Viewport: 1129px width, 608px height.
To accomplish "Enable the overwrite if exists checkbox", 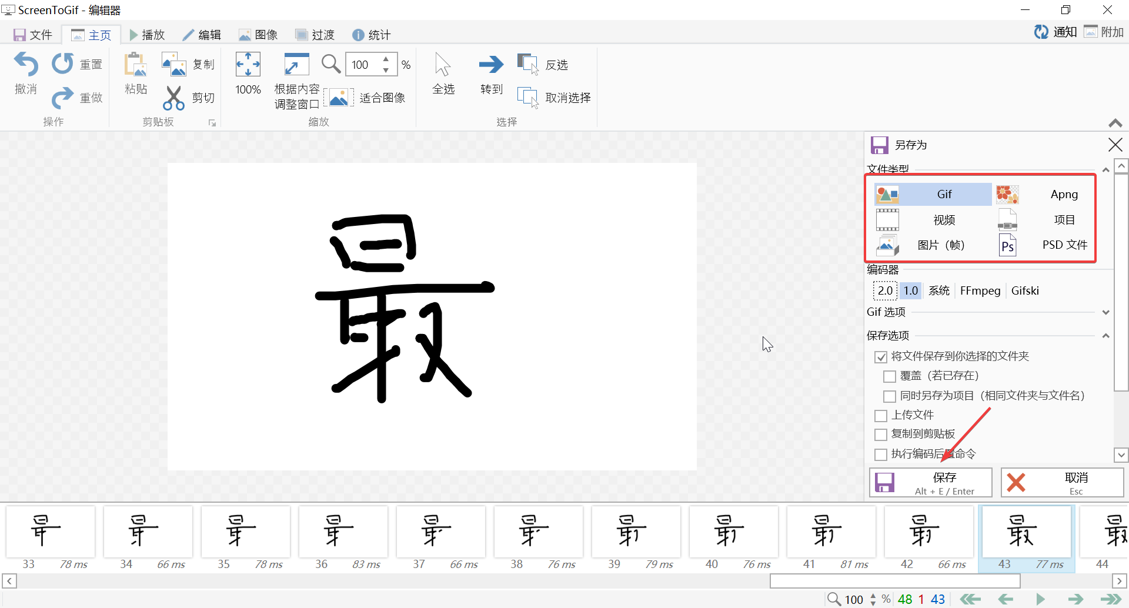I will pos(890,376).
